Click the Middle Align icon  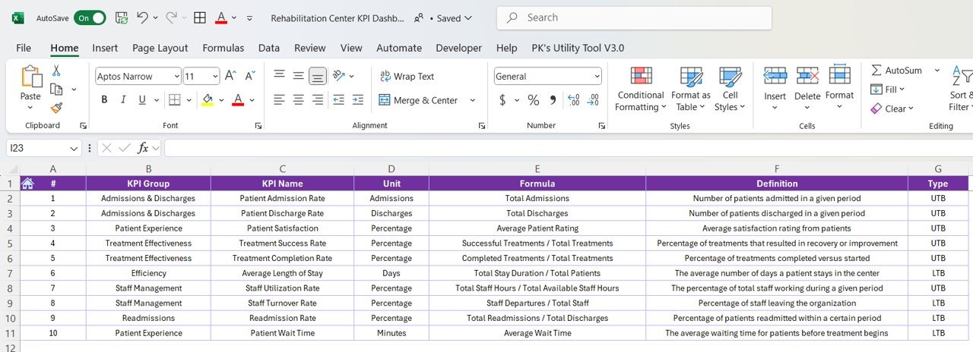click(x=299, y=75)
